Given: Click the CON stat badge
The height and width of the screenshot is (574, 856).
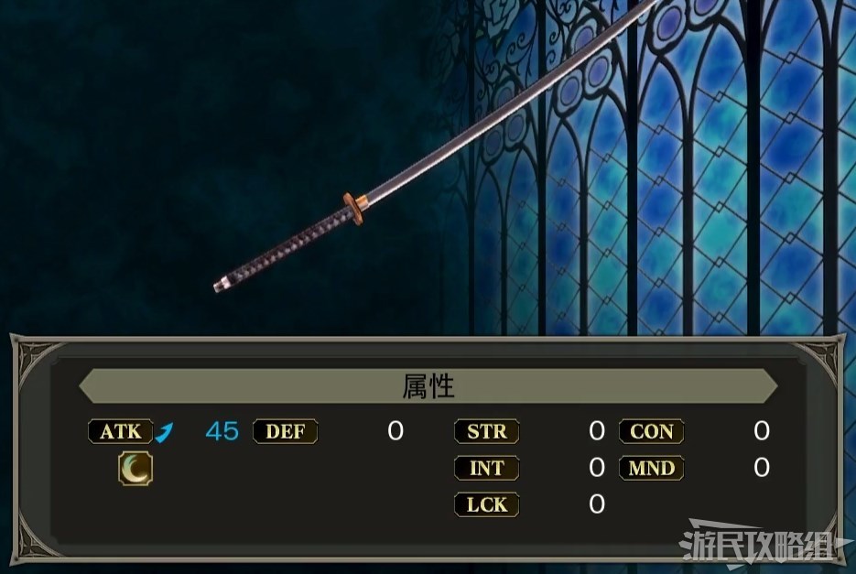Looking at the screenshot, I should [651, 431].
